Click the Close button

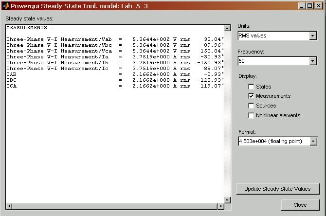300,205
